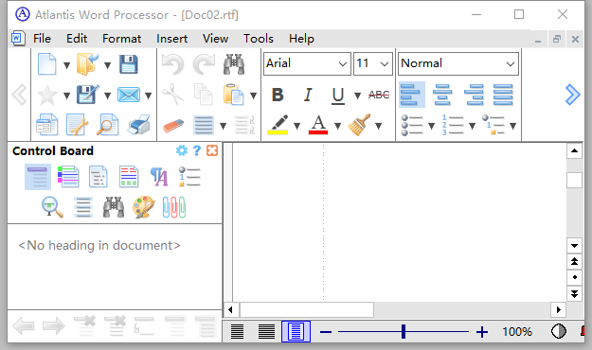The height and width of the screenshot is (350, 592).
Task: Click the favorites star icon
Action: (x=47, y=95)
